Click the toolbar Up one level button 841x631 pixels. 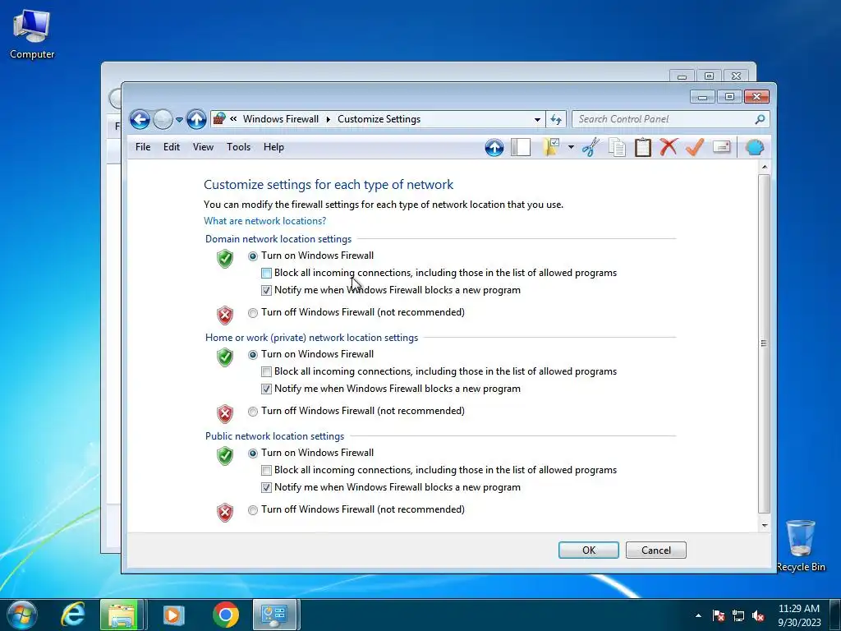(494, 147)
